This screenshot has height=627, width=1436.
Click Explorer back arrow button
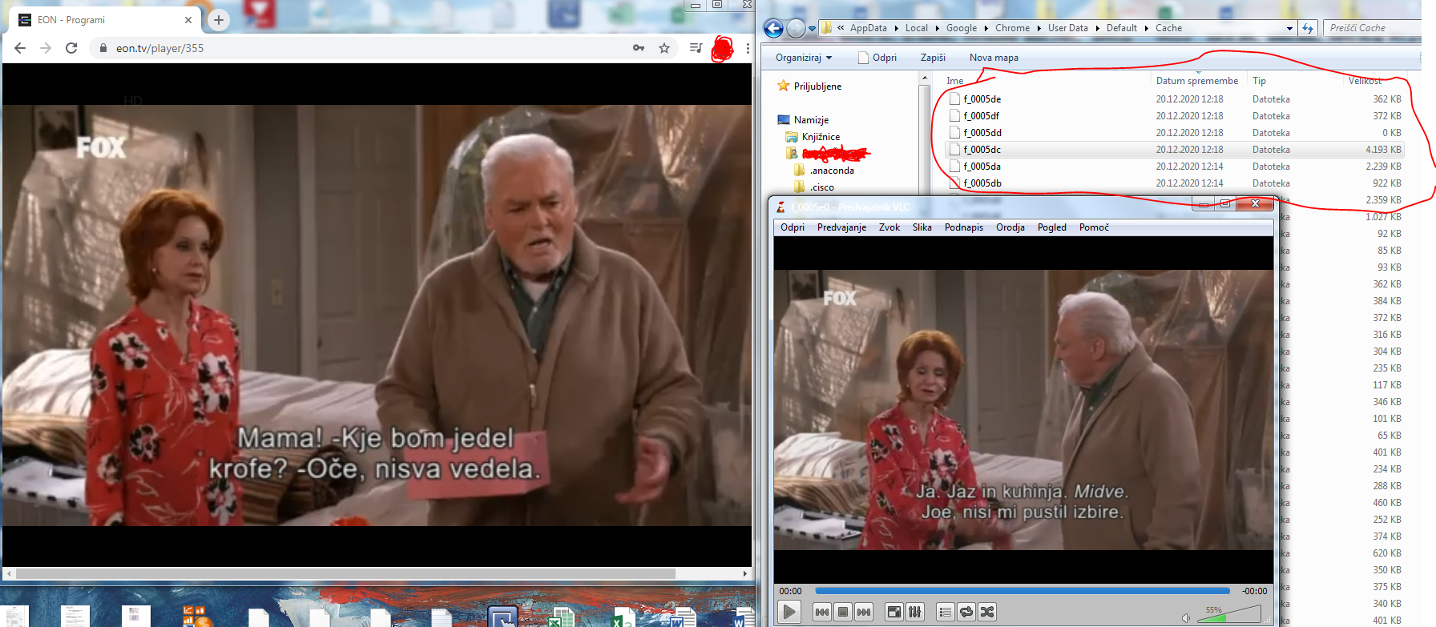[773, 29]
